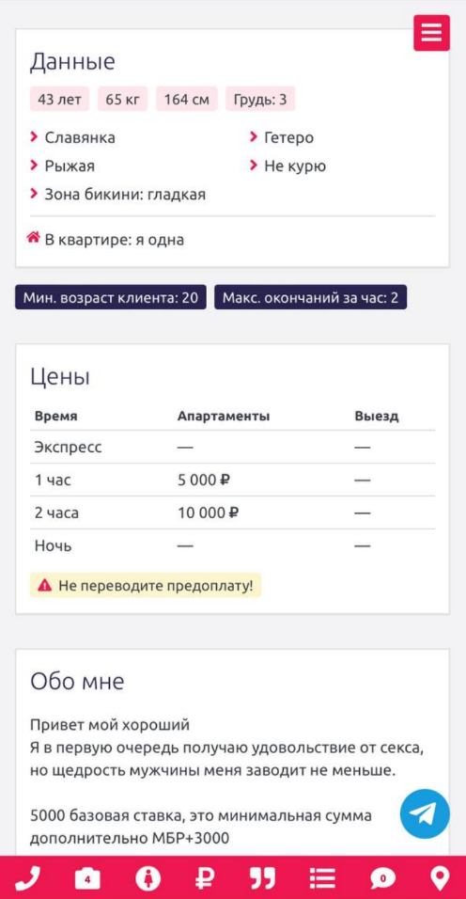Tap the floating Telegram button
The height and width of the screenshot is (899, 466).
[x=425, y=813]
